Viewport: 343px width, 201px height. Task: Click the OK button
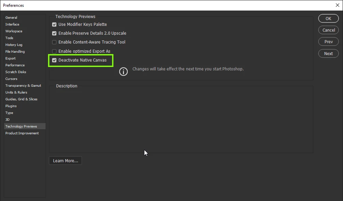pos(328,19)
